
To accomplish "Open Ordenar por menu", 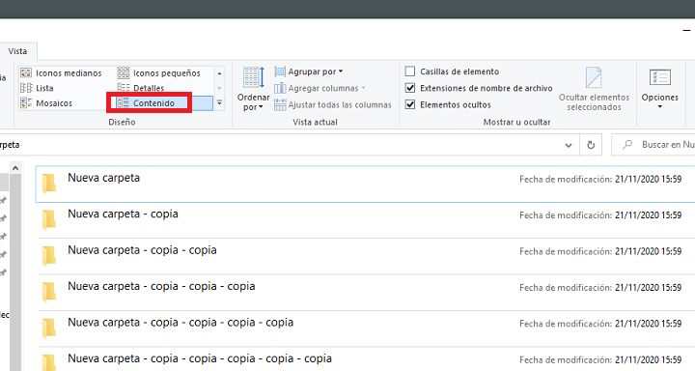I will [253, 89].
